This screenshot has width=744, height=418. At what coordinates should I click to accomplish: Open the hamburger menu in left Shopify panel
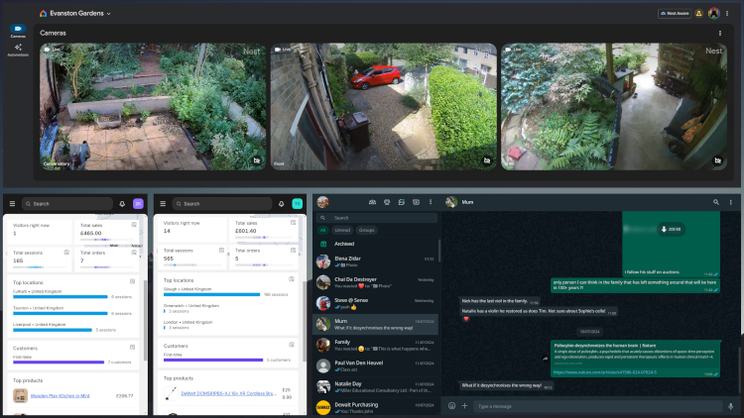pos(12,203)
